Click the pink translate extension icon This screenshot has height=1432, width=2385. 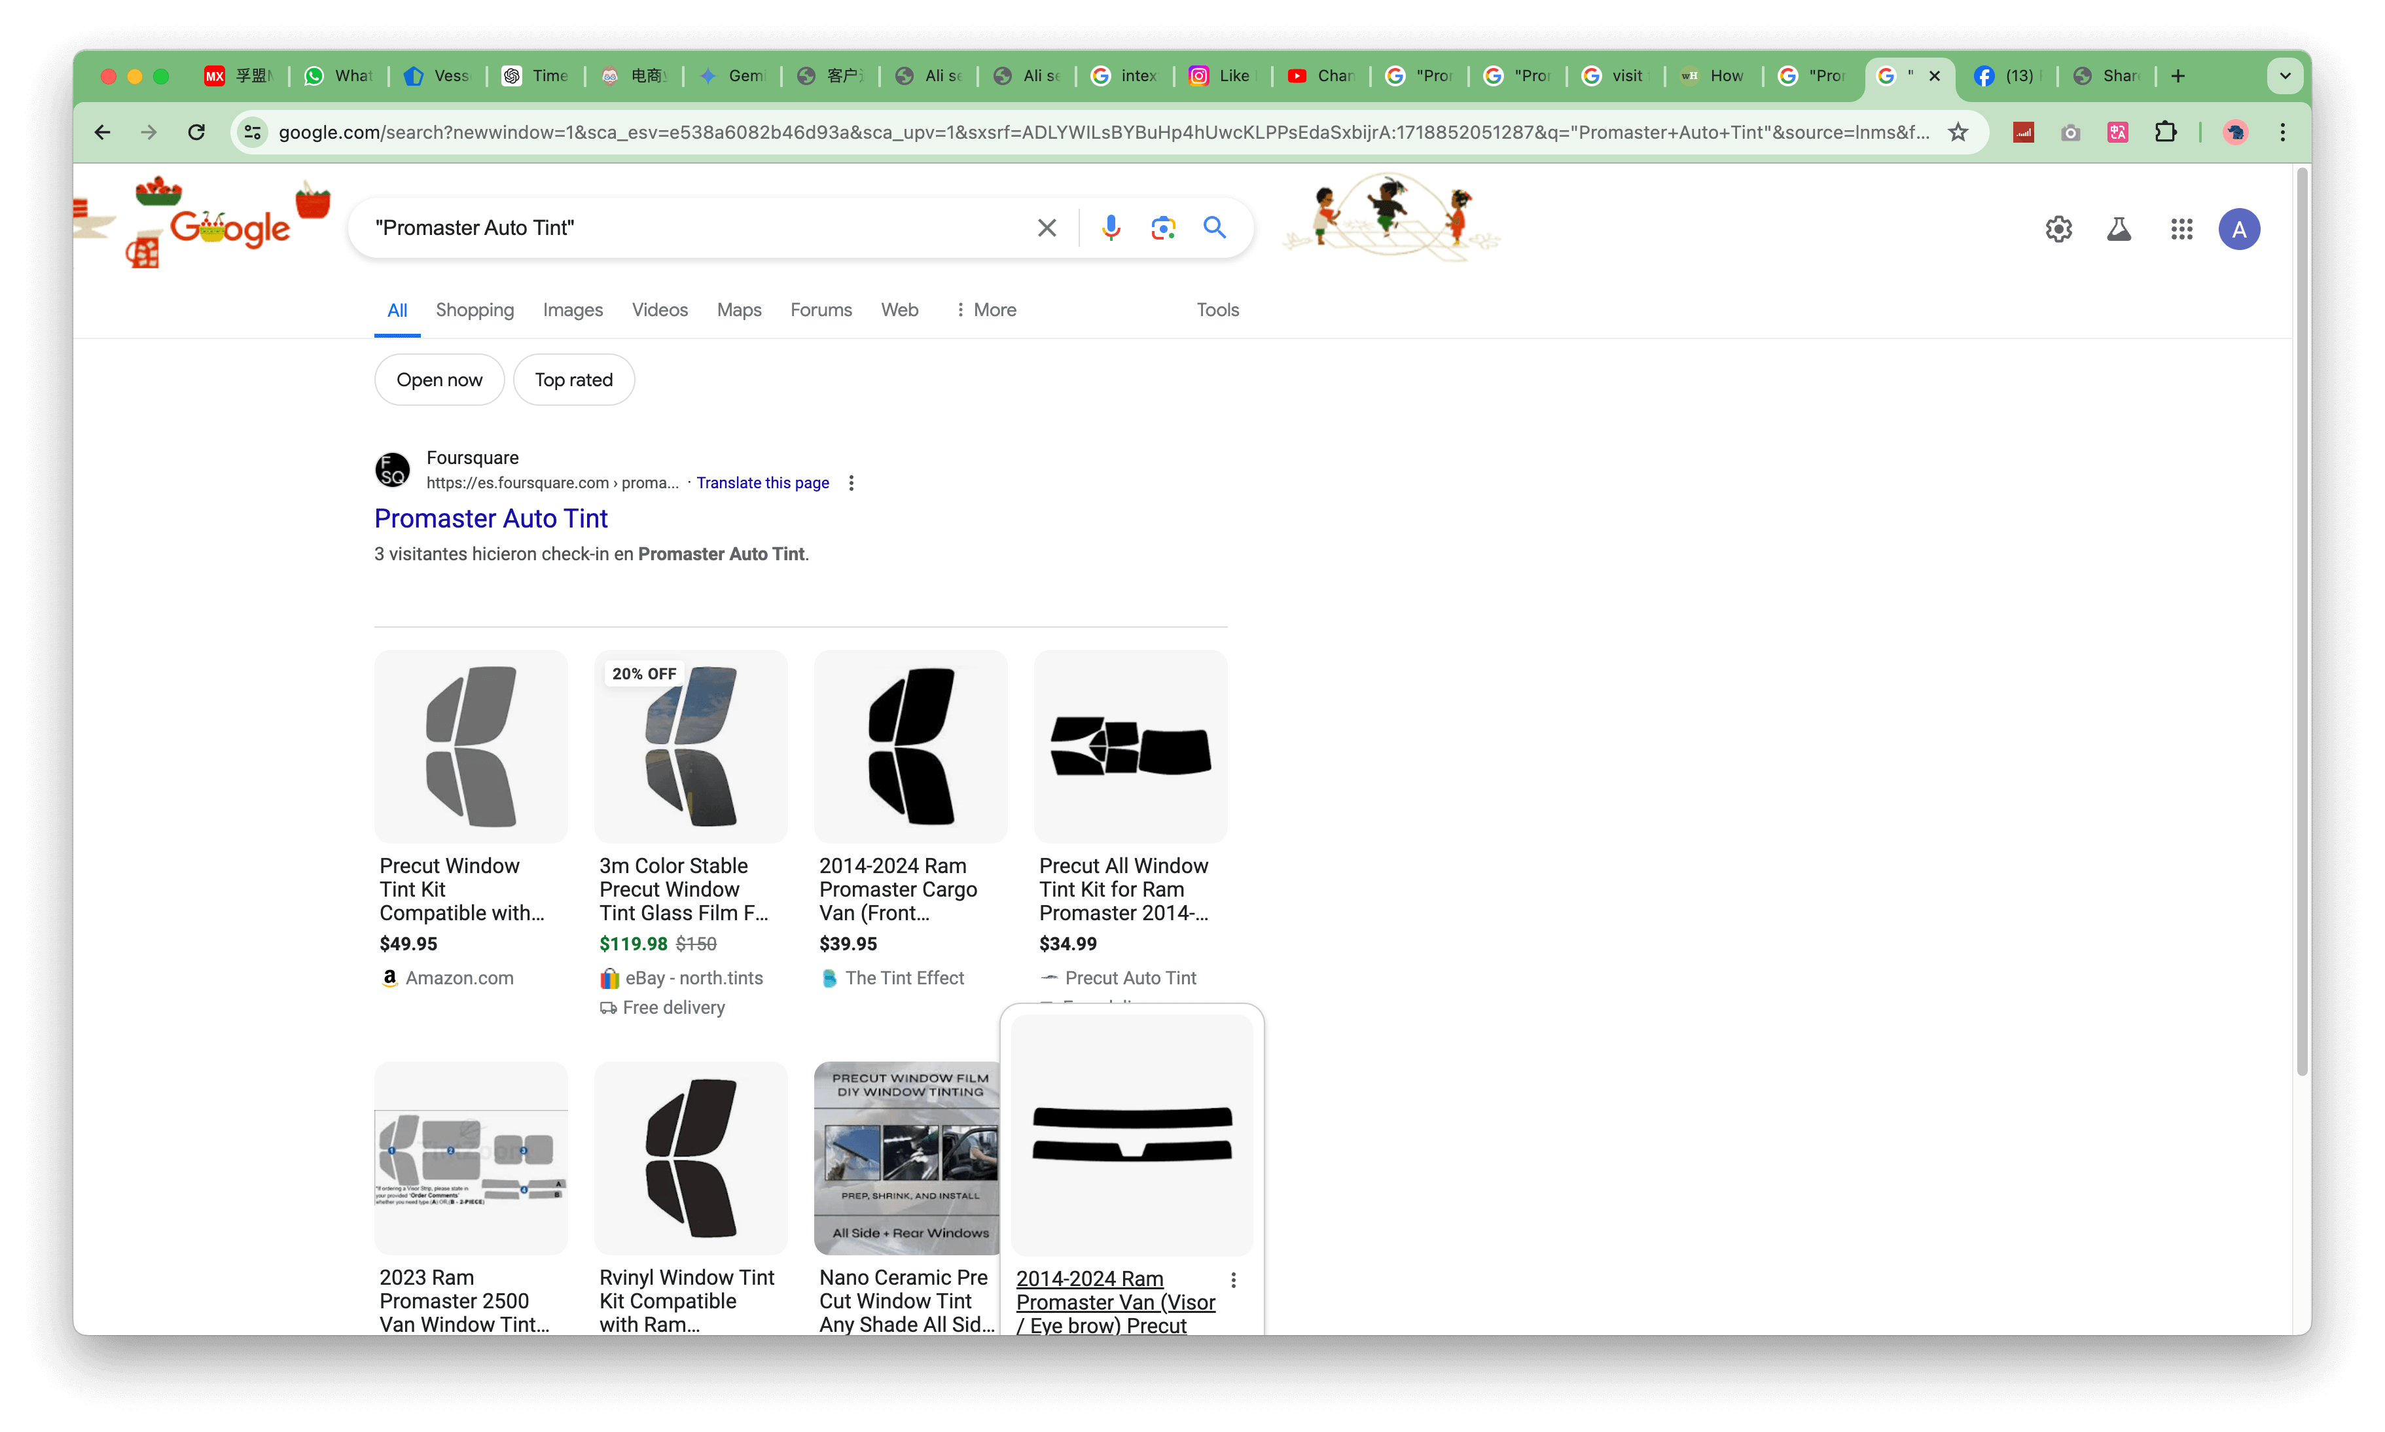pyautogui.click(x=2118, y=132)
